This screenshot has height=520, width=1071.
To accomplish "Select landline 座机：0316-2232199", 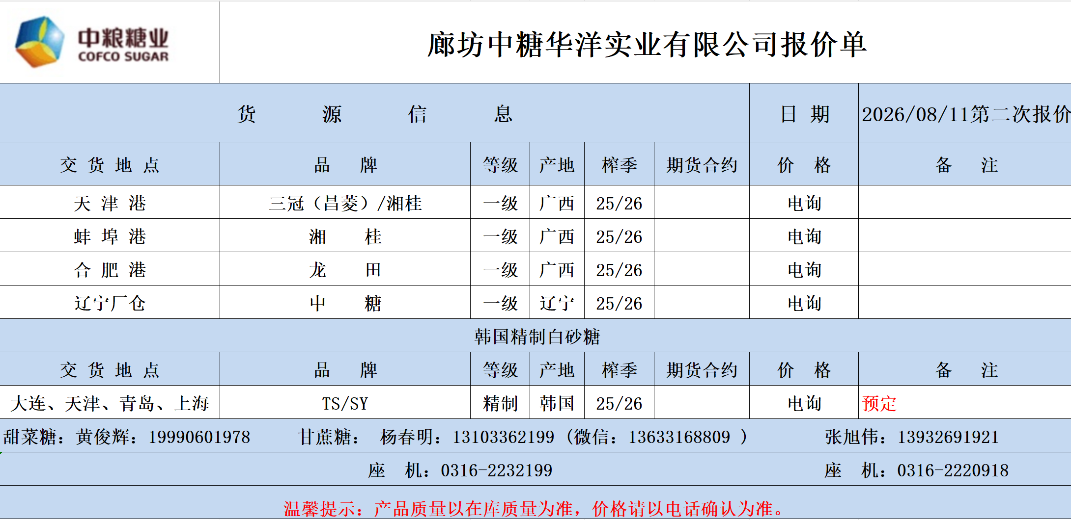I will tap(460, 470).
